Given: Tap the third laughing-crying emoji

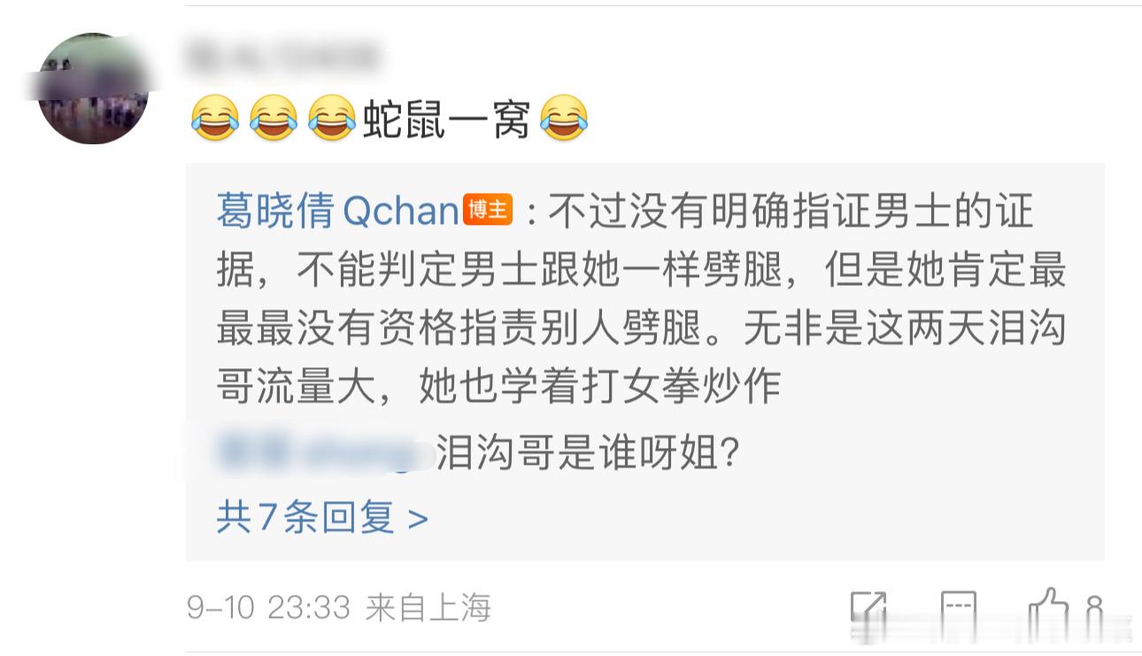Looking at the screenshot, I should coord(332,119).
